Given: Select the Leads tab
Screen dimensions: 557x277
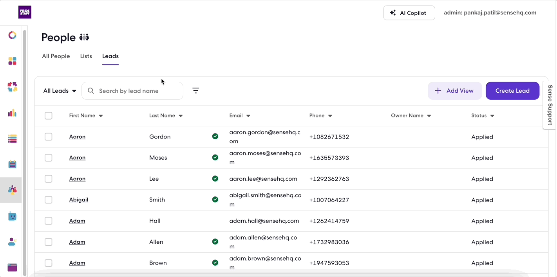Looking at the screenshot, I should tap(110, 56).
